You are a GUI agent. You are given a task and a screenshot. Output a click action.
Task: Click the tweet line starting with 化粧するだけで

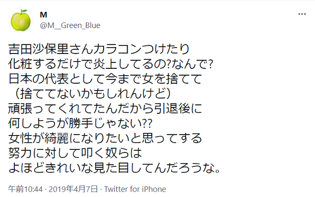pyautogui.click(x=110, y=64)
